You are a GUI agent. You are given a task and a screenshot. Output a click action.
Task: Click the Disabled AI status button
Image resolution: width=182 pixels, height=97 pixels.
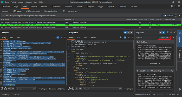point(171,95)
